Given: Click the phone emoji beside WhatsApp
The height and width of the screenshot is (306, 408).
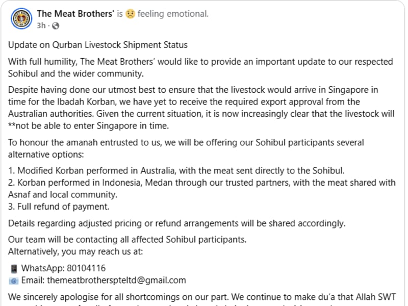Looking at the screenshot, I should [14, 269].
